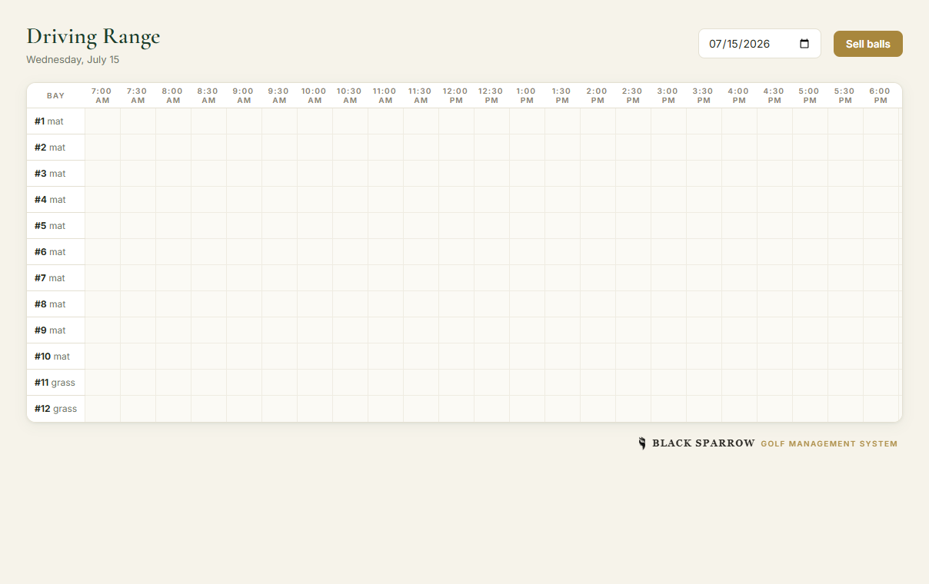Viewport: 929px width, 584px height.
Task: Click the 2:00 PM column header
Action: [x=598, y=95]
